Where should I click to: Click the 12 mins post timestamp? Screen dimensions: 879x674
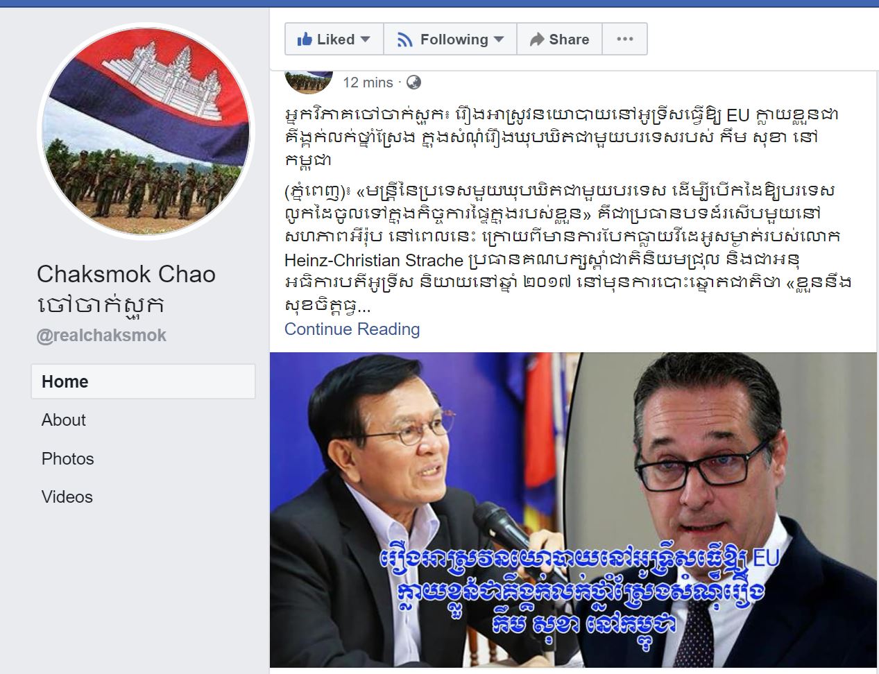pyautogui.click(x=368, y=83)
